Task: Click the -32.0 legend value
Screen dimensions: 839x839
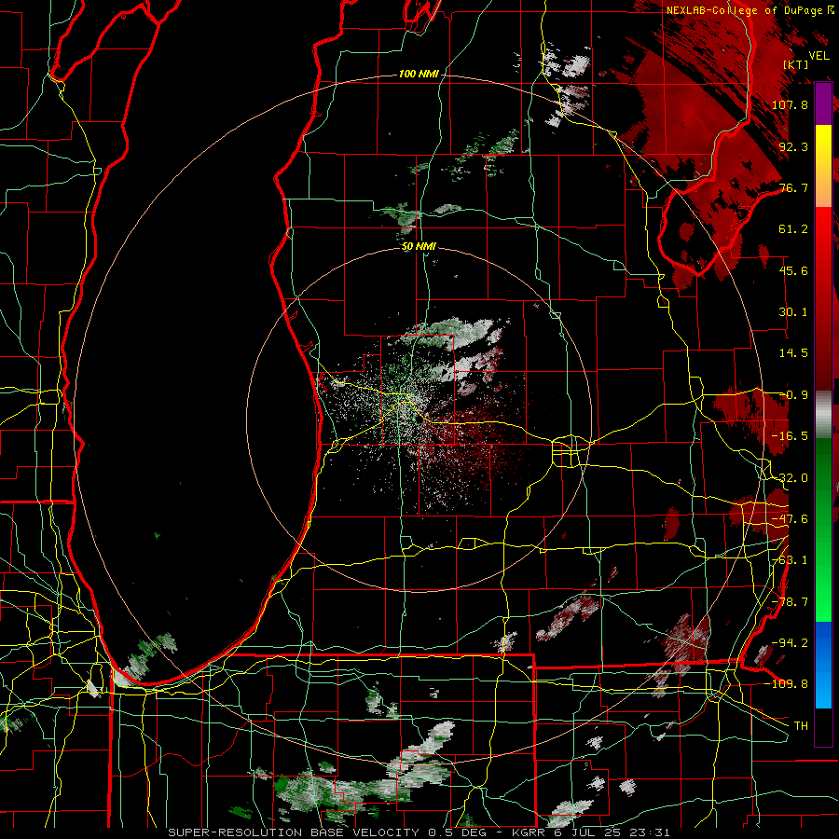Action: (x=790, y=478)
